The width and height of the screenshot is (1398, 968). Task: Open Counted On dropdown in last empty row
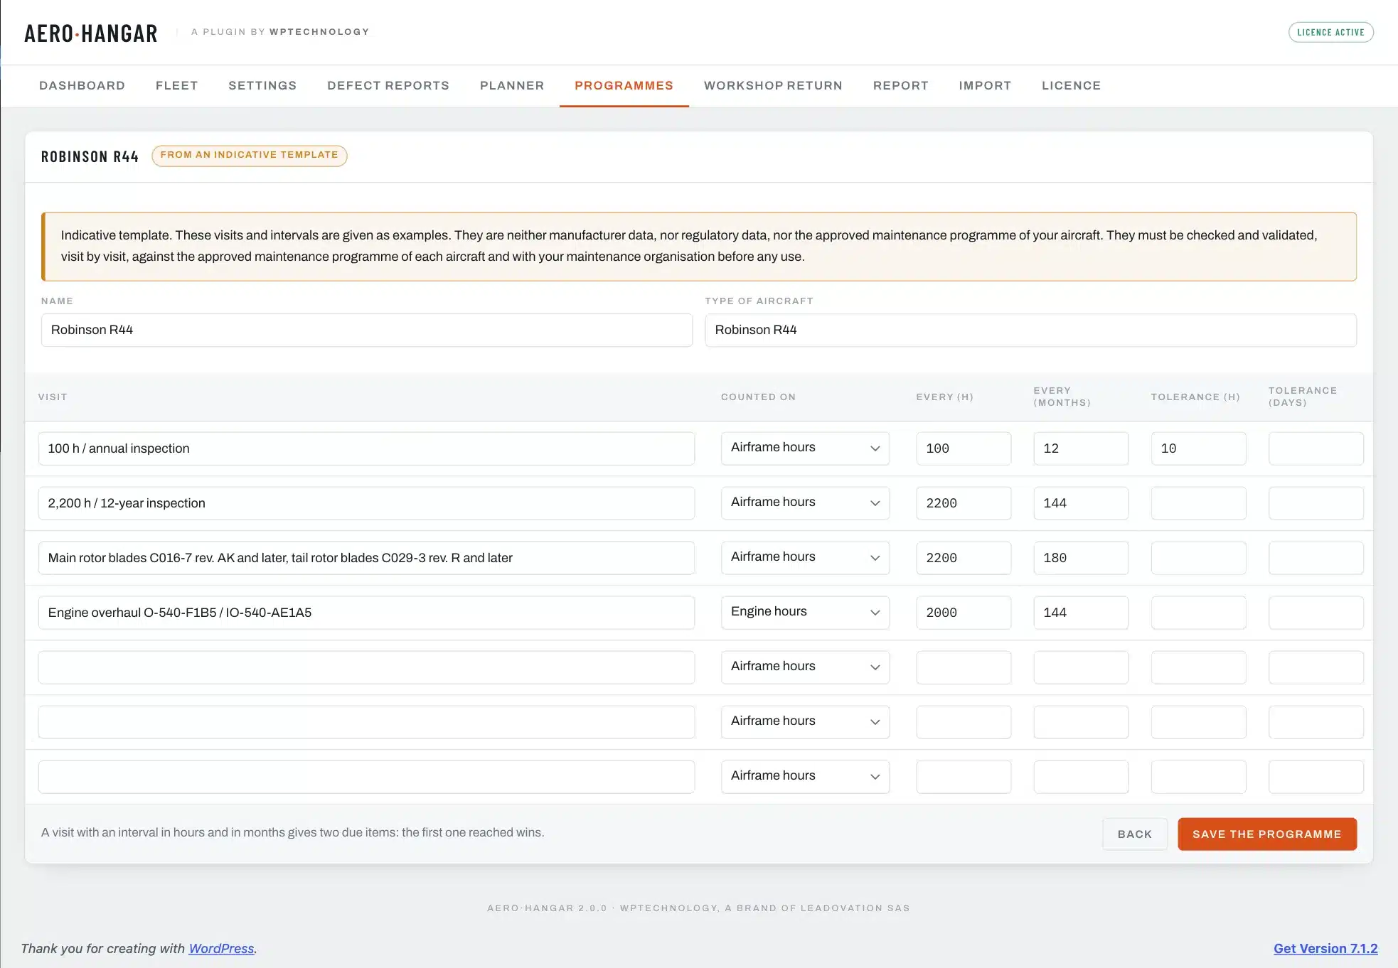click(x=805, y=777)
